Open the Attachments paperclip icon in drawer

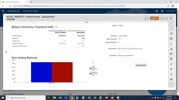pyautogui.click(x=171, y=64)
